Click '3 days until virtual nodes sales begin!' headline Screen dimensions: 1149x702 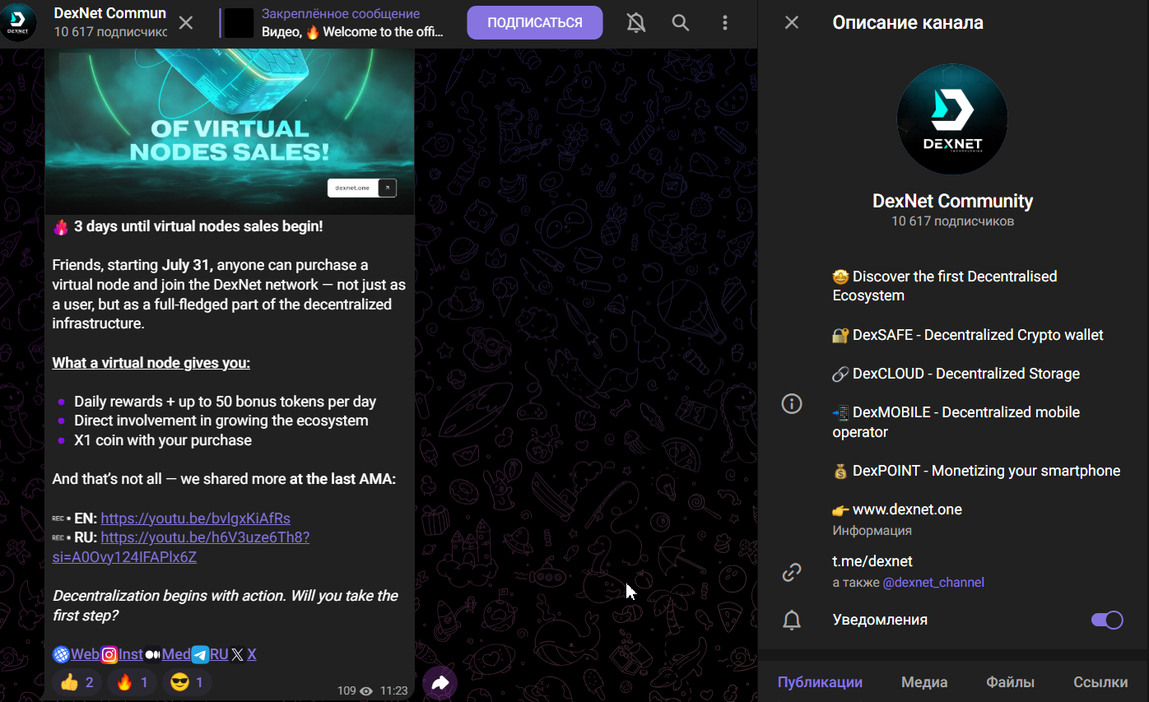click(198, 226)
